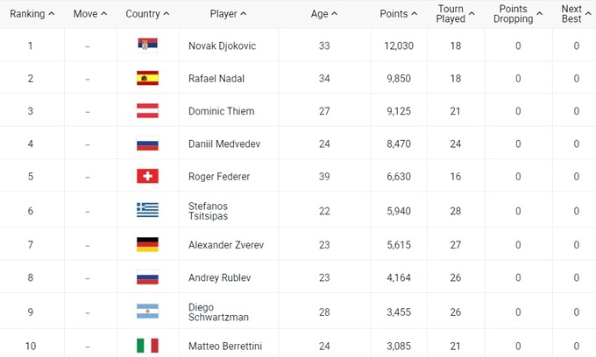Sort by Points column header
Viewport: 596px width, 357px height.
click(x=399, y=14)
